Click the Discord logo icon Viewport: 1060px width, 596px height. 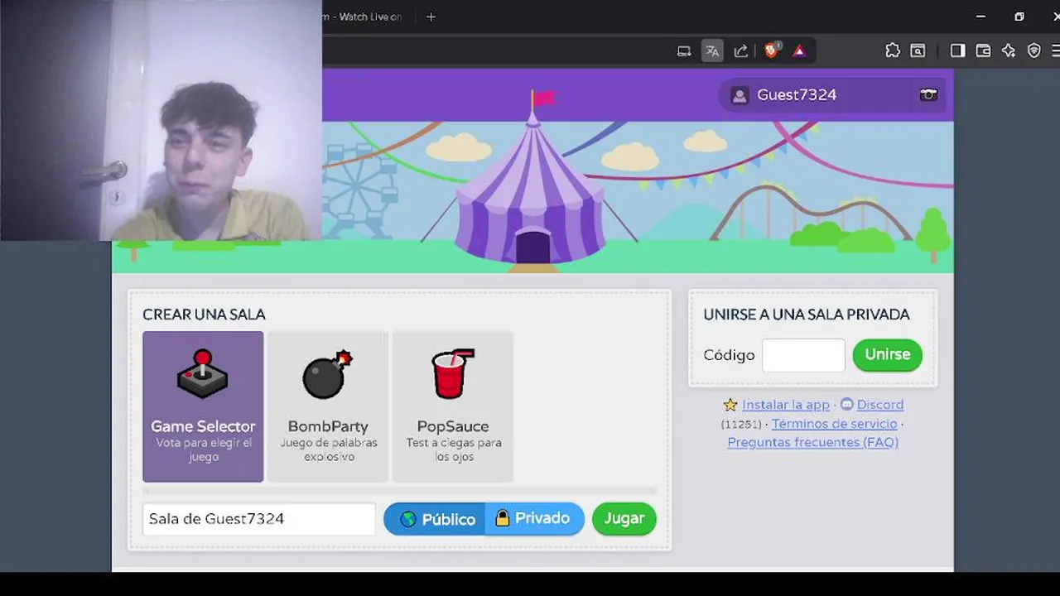pos(846,405)
